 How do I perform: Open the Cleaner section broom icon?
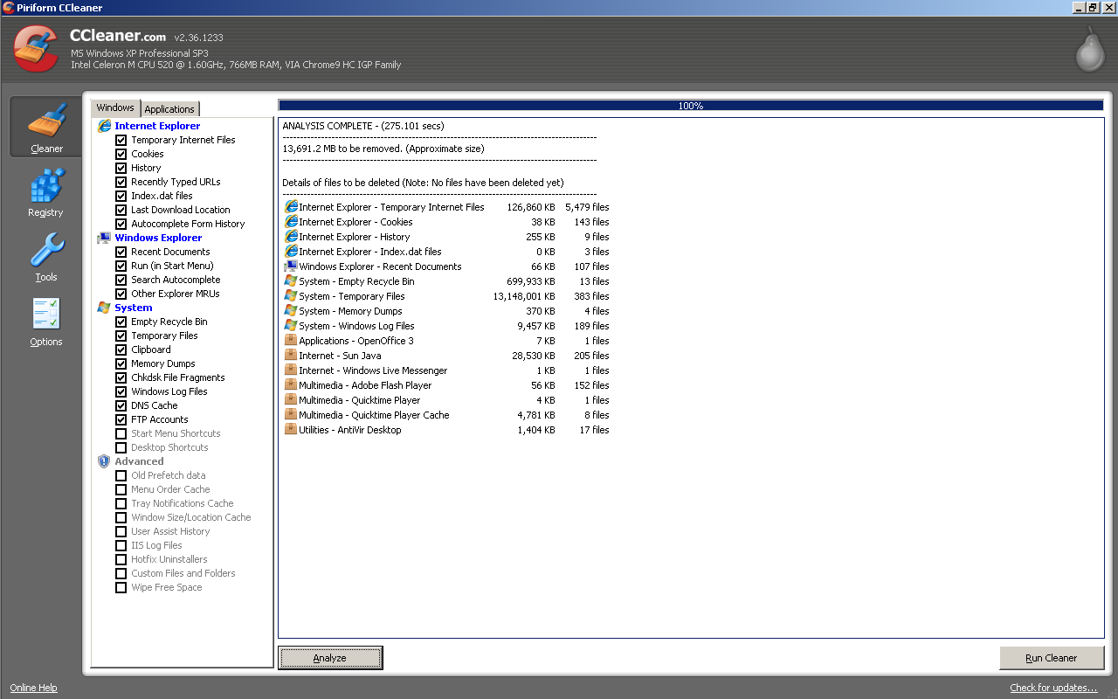tap(46, 121)
